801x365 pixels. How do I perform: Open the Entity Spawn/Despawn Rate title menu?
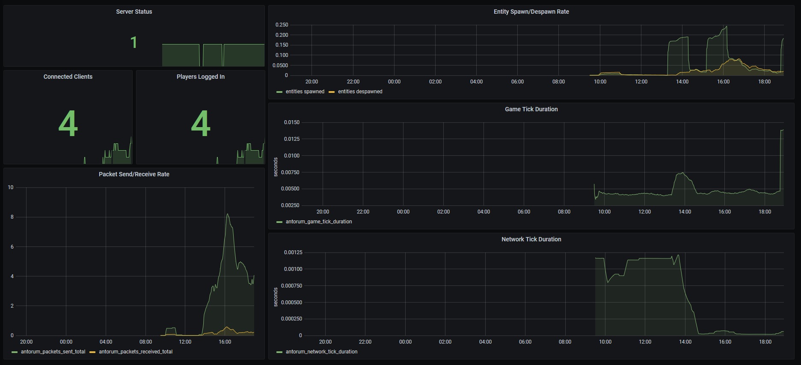click(x=531, y=12)
